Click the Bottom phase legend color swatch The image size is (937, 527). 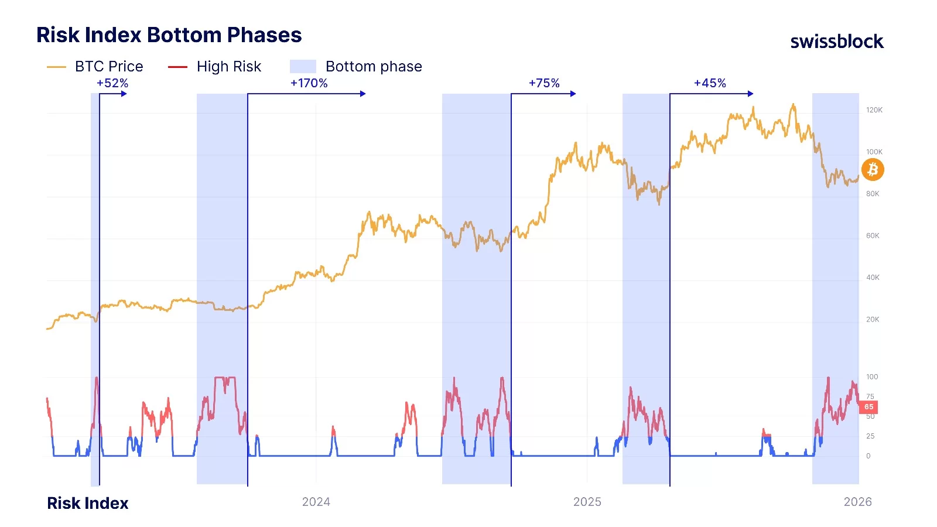pos(303,67)
